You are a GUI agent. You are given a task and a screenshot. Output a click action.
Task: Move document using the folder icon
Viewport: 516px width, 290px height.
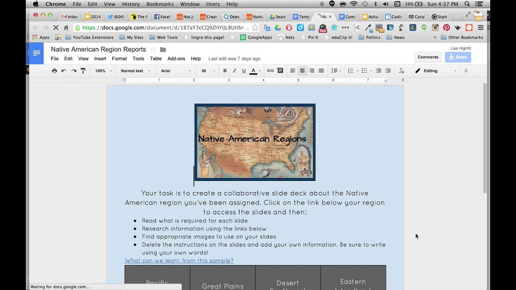pos(163,50)
